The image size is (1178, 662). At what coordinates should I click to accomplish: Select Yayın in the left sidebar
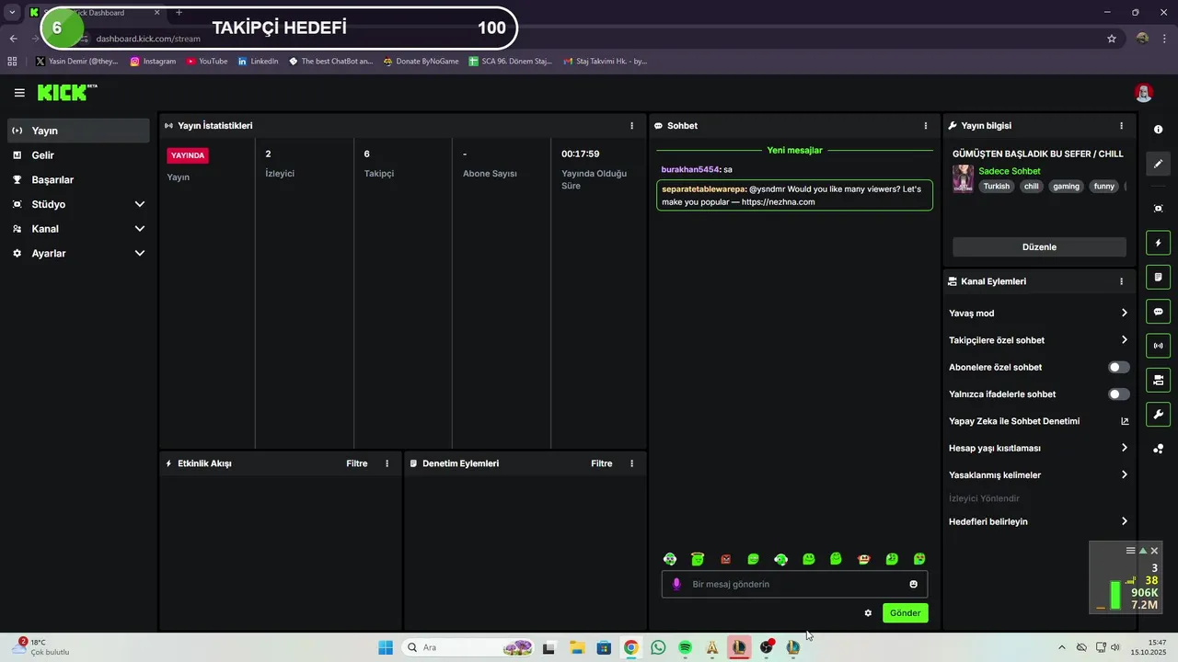click(x=78, y=131)
